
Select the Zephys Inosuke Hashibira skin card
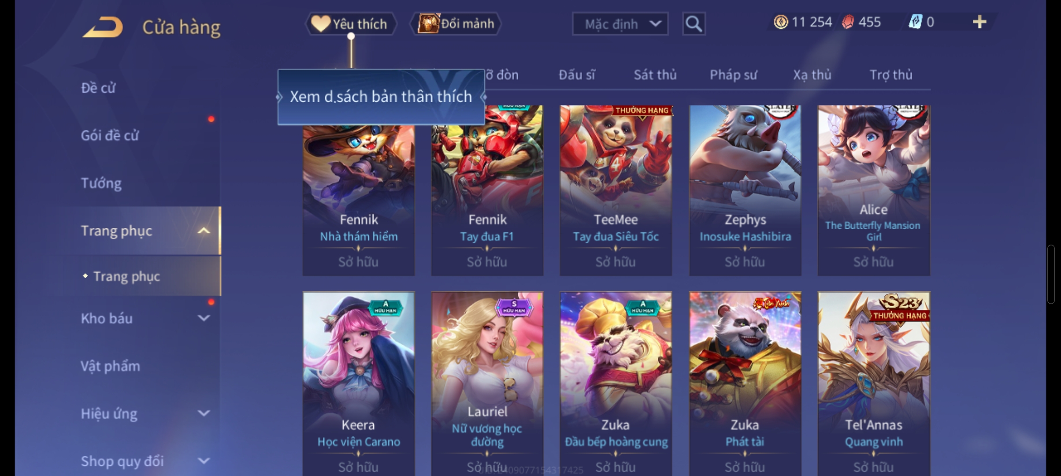coord(745,190)
